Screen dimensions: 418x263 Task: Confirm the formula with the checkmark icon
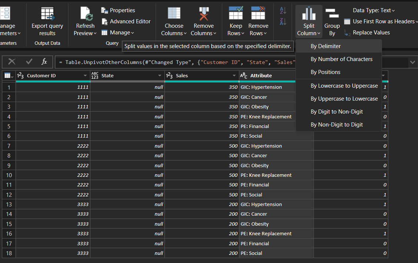click(x=29, y=62)
